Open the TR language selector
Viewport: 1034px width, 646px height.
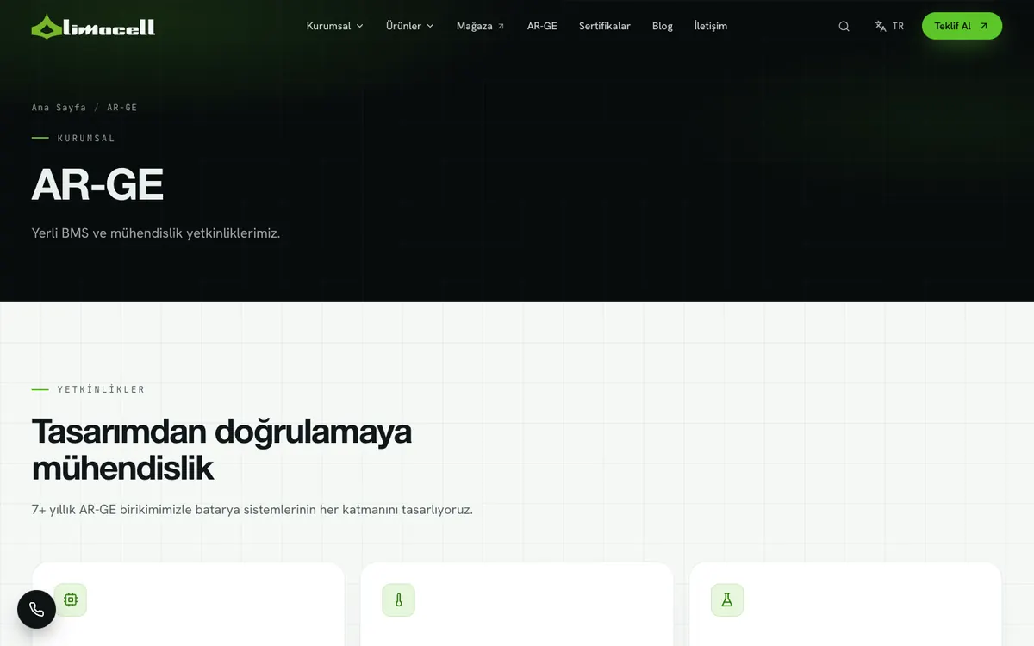click(889, 26)
